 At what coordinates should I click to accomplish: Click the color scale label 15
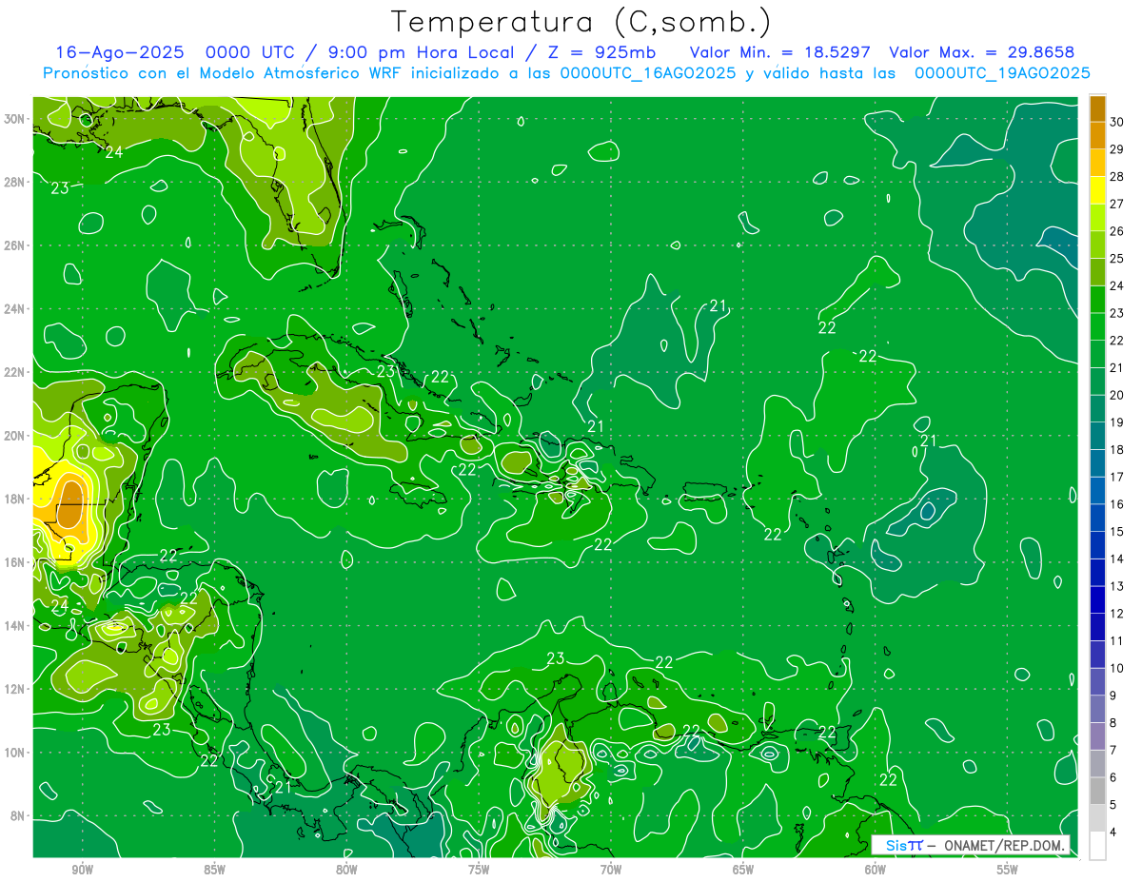[x=1117, y=532]
